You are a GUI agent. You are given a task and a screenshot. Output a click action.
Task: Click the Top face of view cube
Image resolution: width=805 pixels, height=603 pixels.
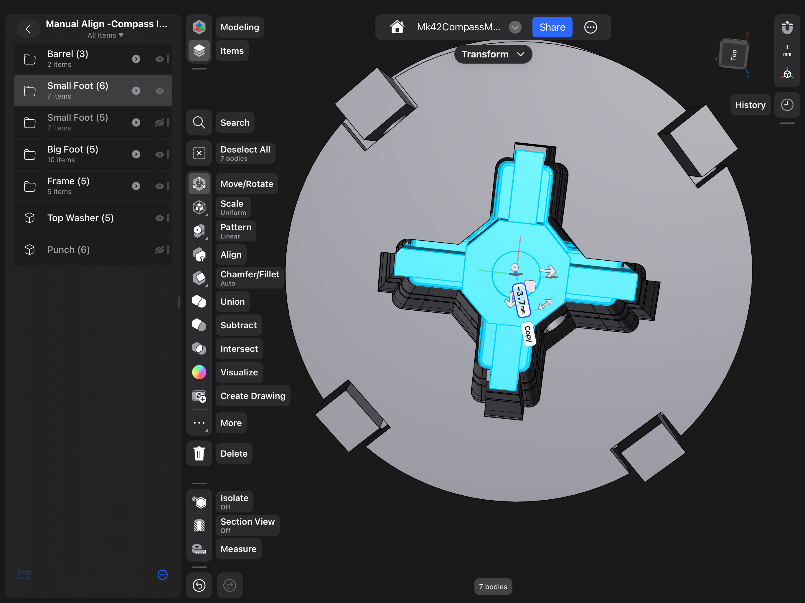[x=734, y=55]
